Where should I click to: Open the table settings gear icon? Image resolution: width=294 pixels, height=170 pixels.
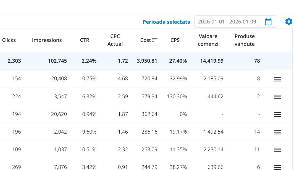click(x=288, y=22)
